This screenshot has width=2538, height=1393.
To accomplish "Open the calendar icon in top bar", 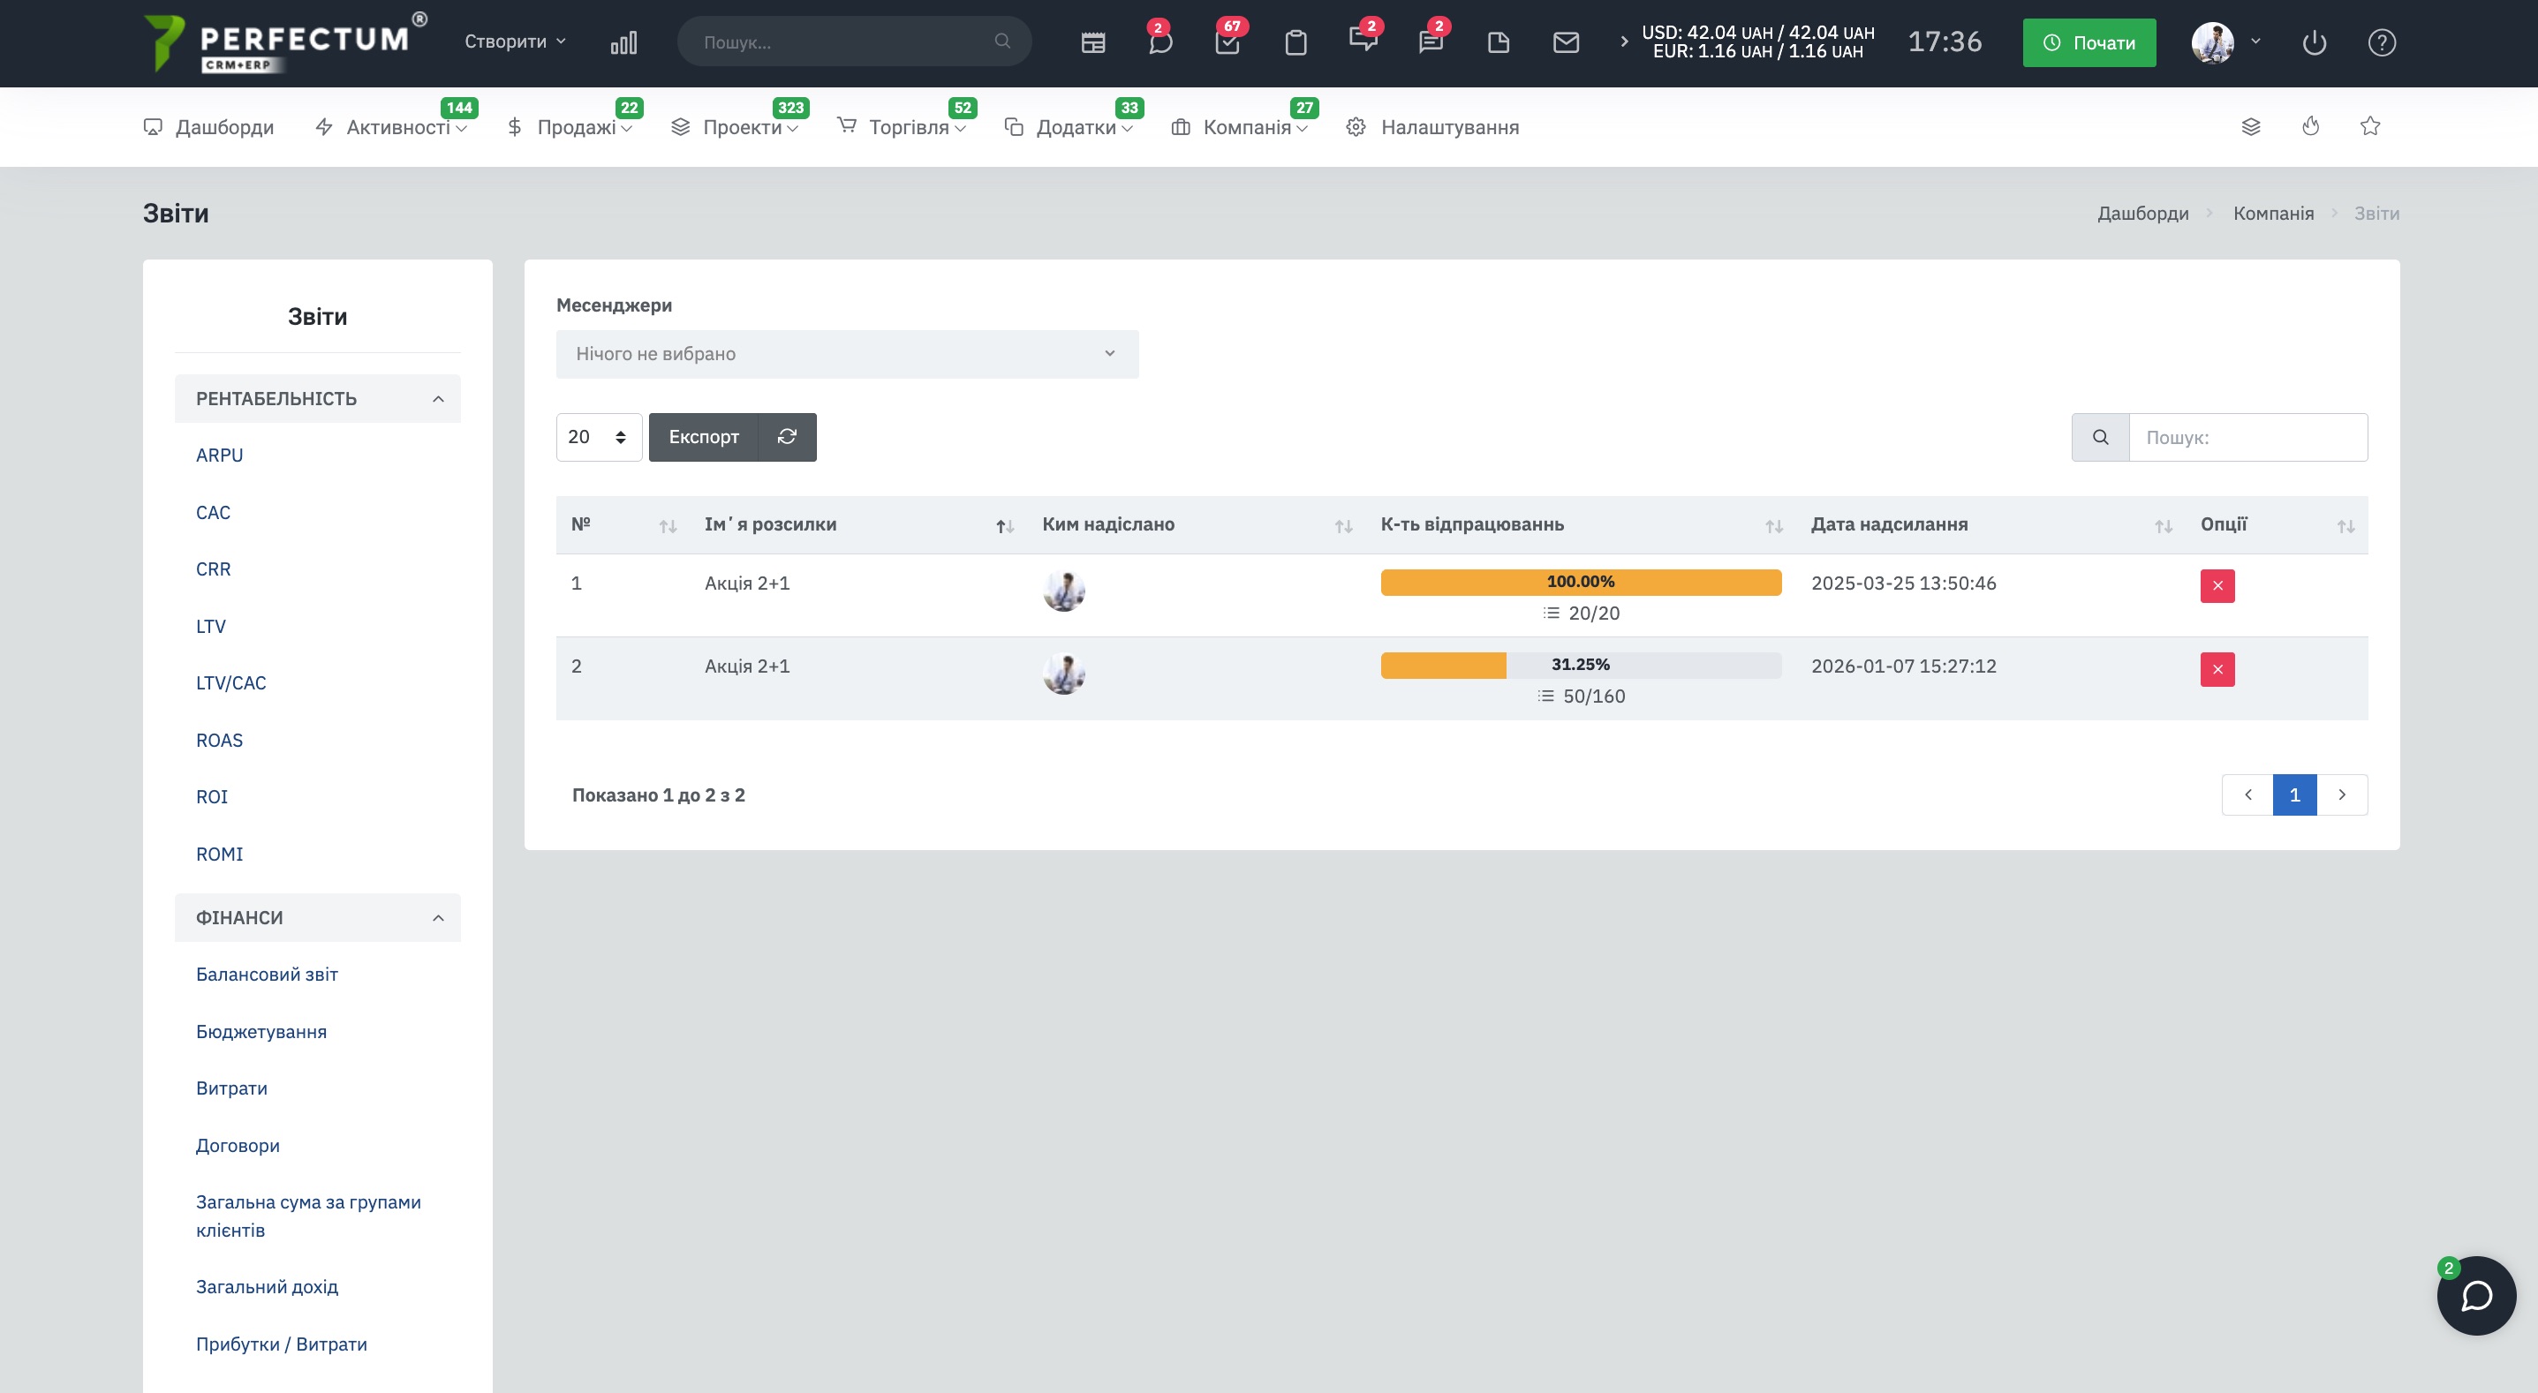I will point(1092,42).
